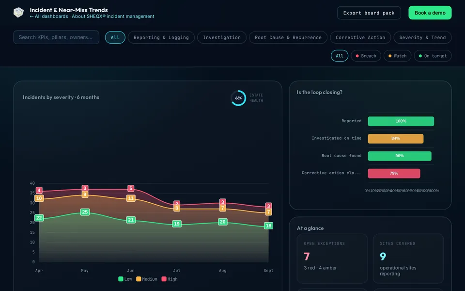Screen dimensions: 465x291
Task: Click the June Low data point 21
Action: point(131,220)
